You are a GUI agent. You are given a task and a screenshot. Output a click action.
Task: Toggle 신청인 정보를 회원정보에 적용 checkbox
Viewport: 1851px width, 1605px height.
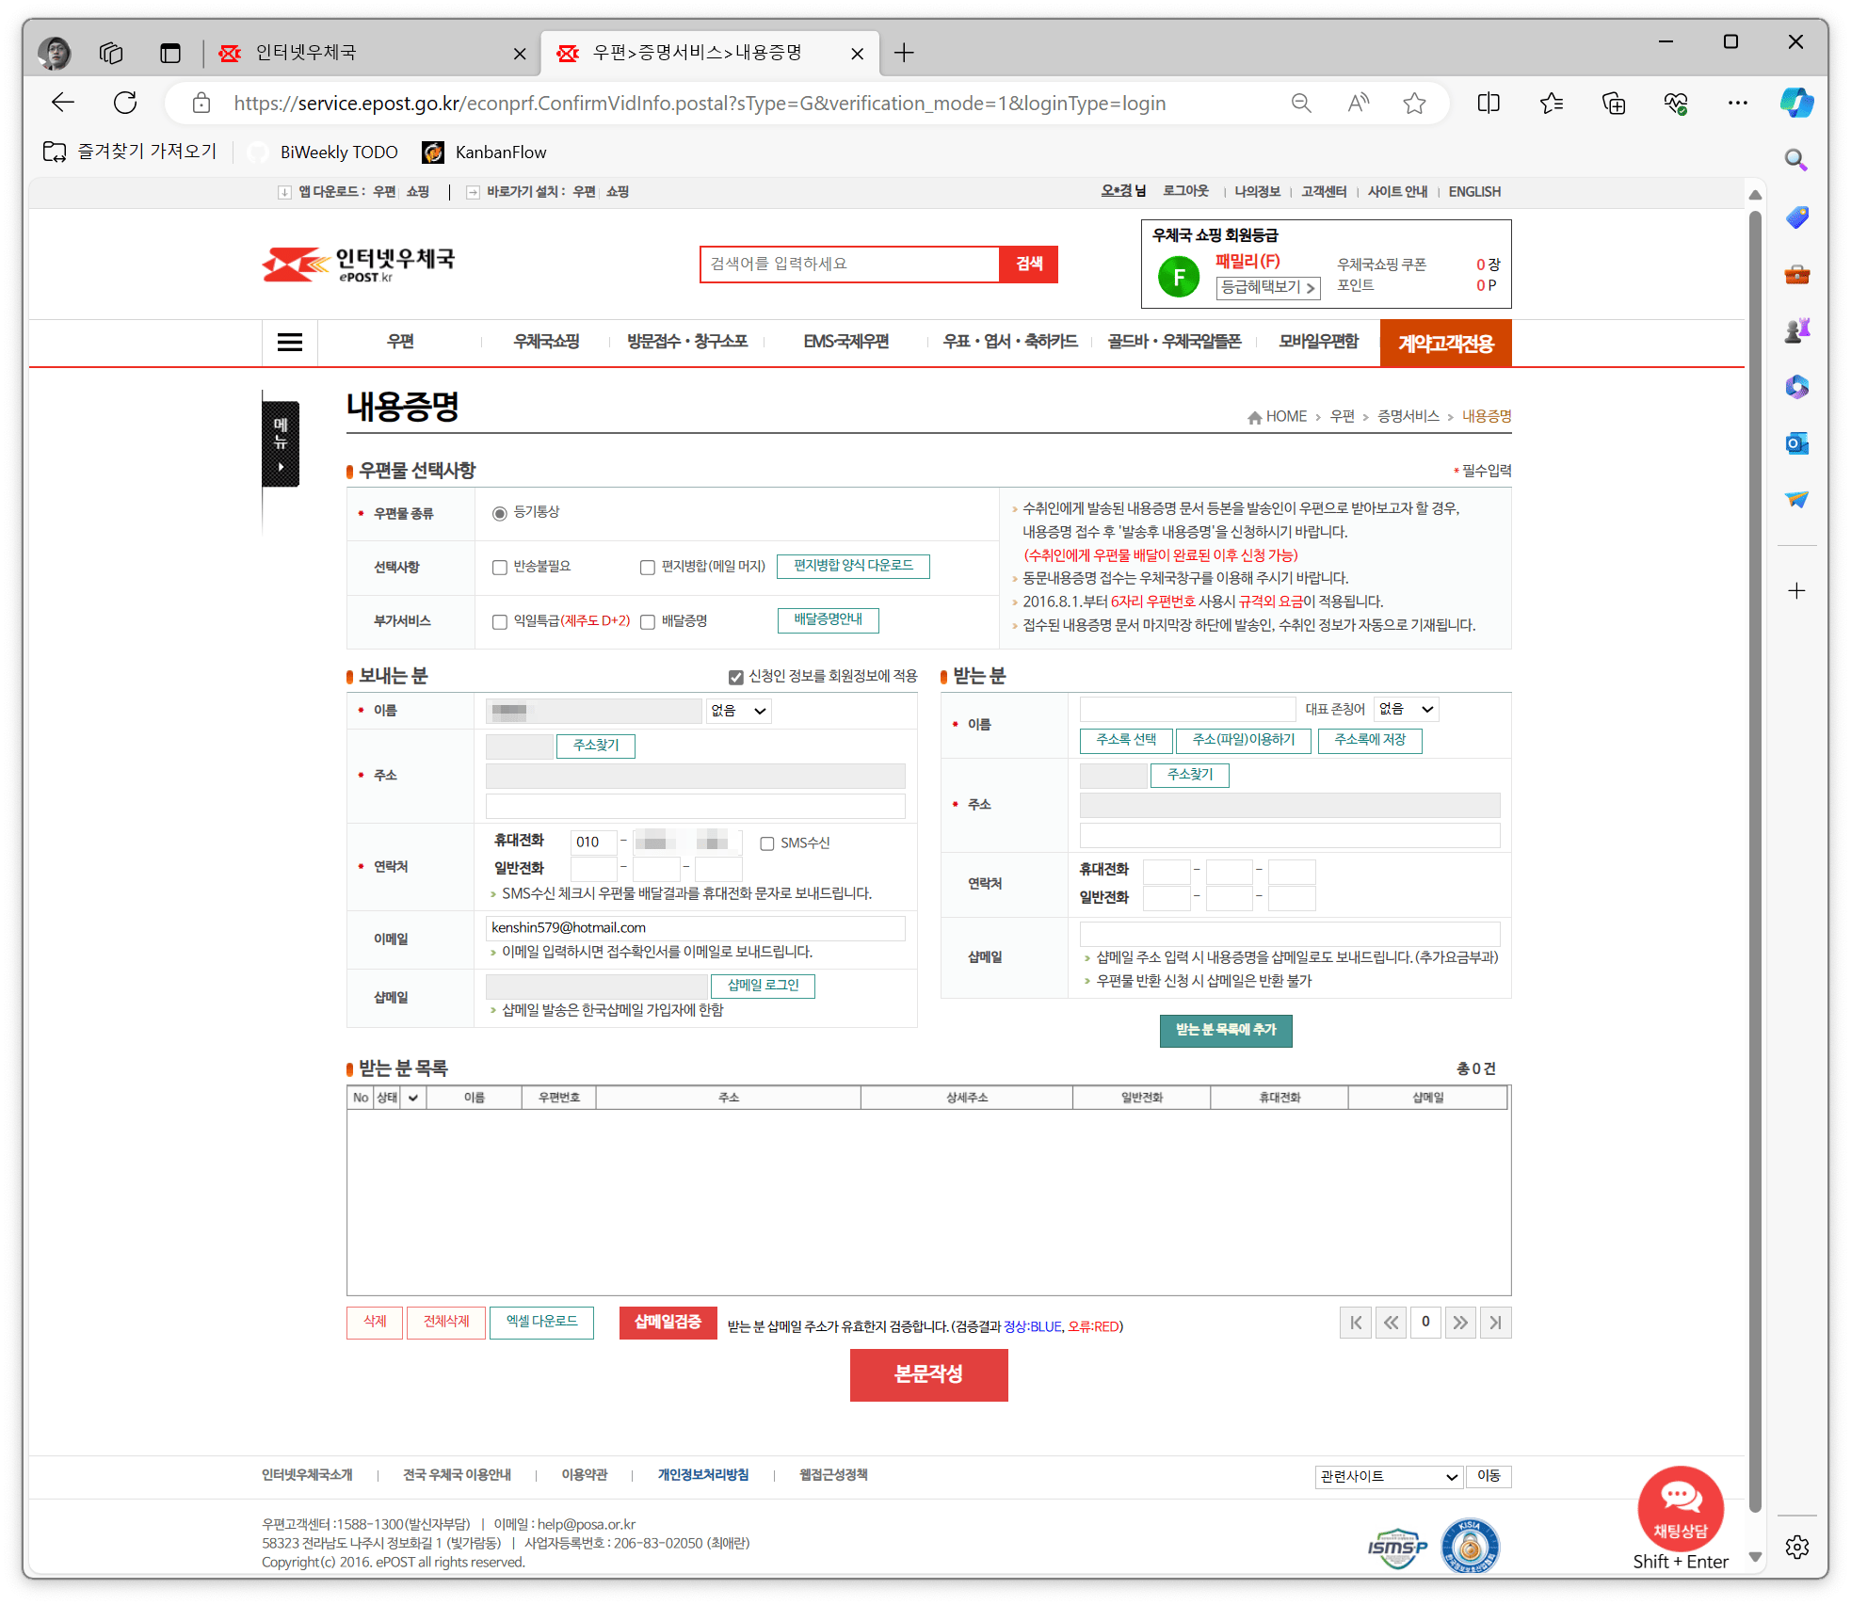pos(736,677)
